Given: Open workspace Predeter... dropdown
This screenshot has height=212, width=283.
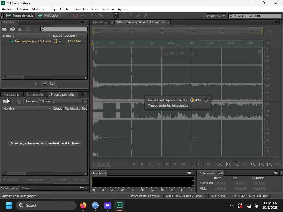Looking at the screenshot, I should coord(216,16).
